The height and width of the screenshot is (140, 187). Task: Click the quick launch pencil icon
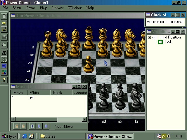pyautogui.click(x=31, y=136)
